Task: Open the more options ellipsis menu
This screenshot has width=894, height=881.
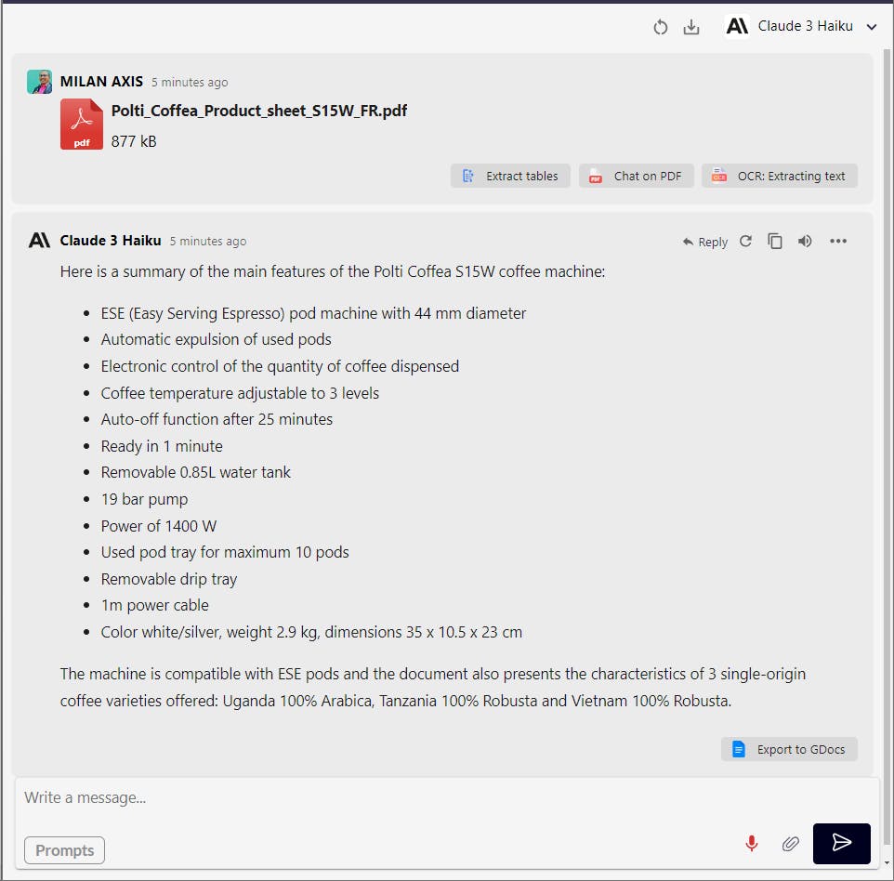Action: [838, 242]
